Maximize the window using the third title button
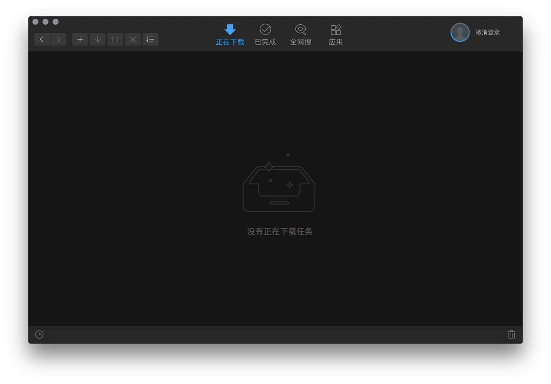The image size is (551, 384). pos(55,22)
